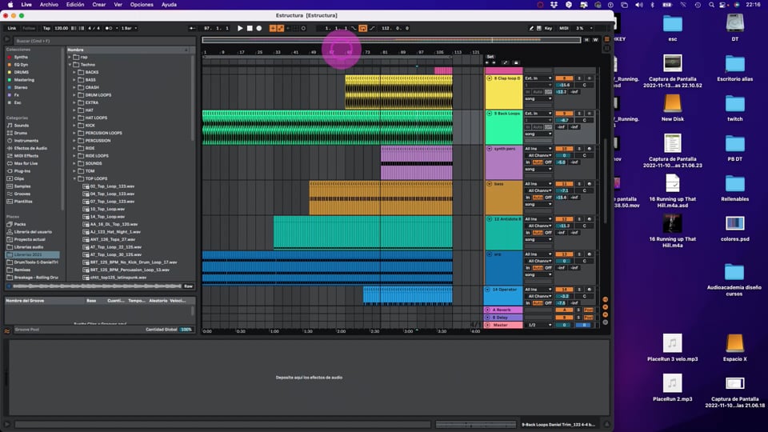Open All Ins input menu of synth perc track

click(538, 149)
